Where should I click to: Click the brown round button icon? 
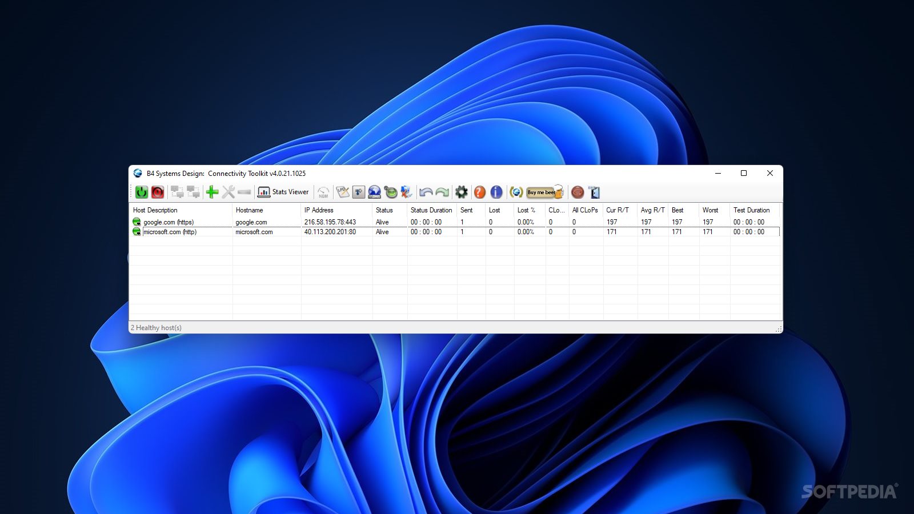[x=578, y=192]
